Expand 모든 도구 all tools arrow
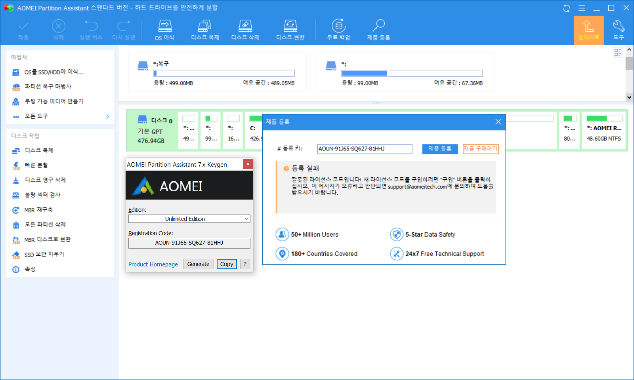The image size is (634, 380). point(107,116)
